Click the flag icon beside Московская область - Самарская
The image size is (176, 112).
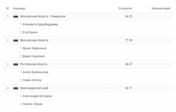[16, 16]
